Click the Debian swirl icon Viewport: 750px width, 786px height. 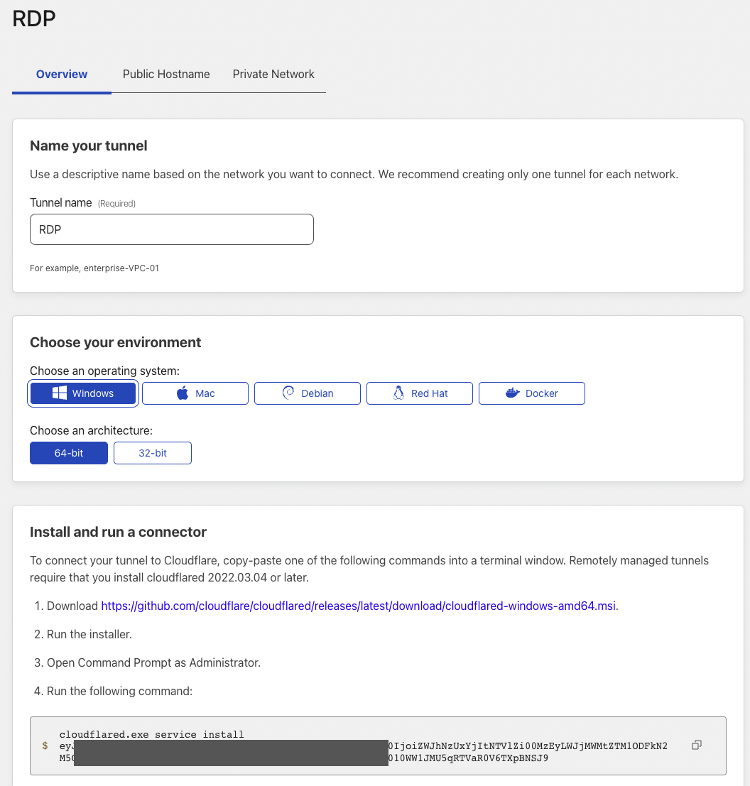(x=288, y=393)
